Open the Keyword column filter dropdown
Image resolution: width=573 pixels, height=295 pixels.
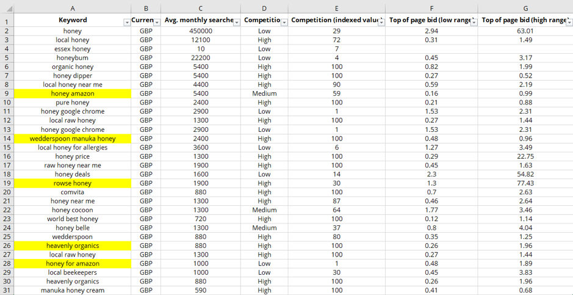[x=127, y=23]
